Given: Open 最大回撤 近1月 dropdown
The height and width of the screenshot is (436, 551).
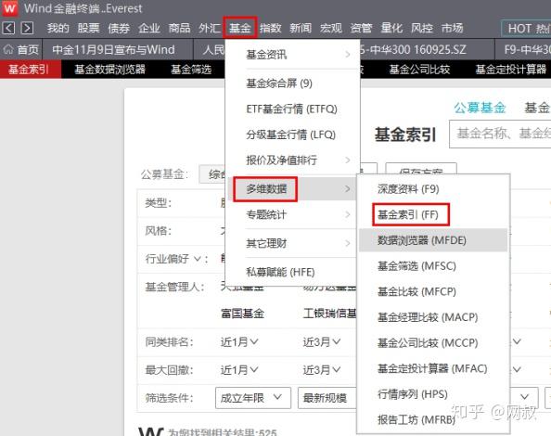Looking at the screenshot, I should pyautogui.click(x=239, y=369).
